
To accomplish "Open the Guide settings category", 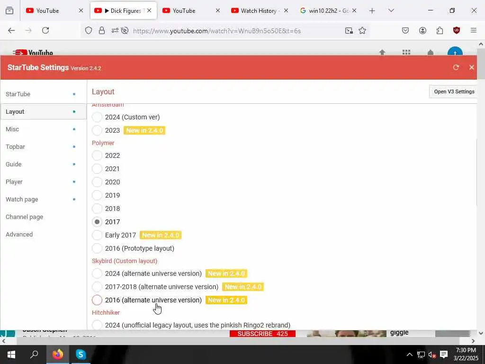I will pyautogui.click(x=43, y=164).
